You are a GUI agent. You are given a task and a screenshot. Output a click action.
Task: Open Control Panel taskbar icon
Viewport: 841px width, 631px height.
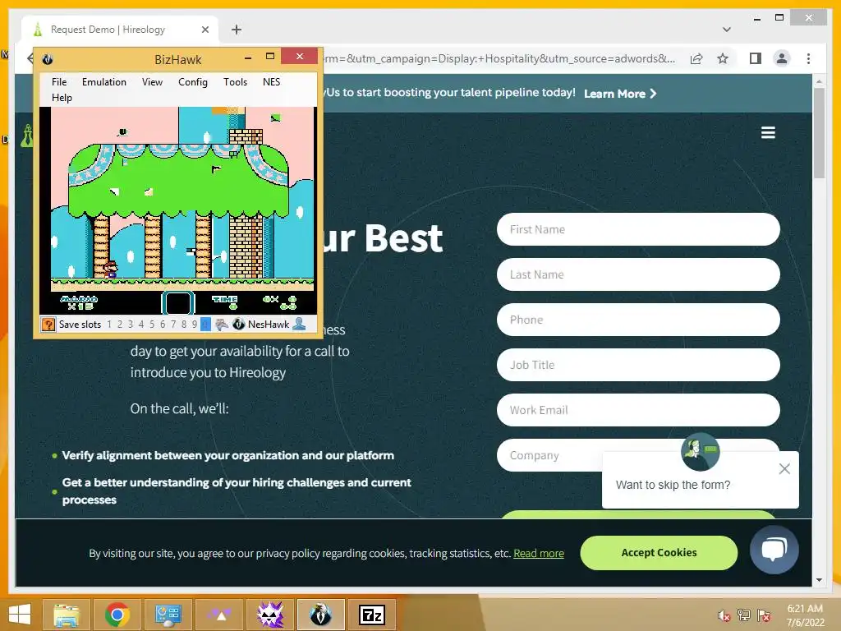(x=168, y=615)
